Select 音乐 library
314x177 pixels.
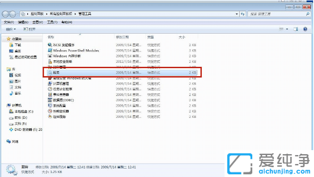pyautogui.click(x=15, y=93)
